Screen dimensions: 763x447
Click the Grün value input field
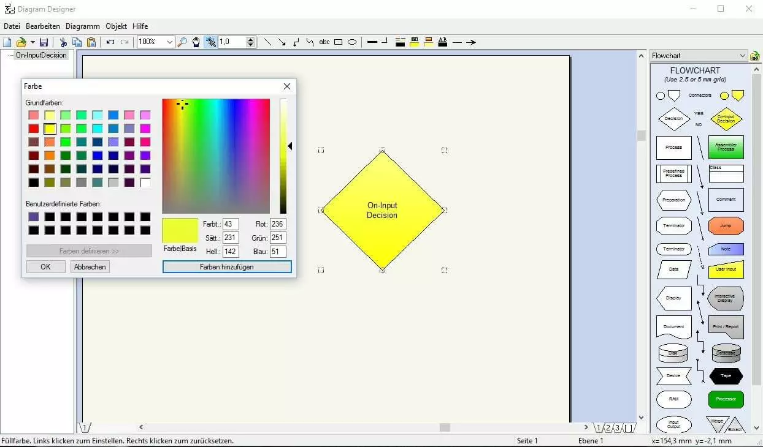tap(278, 238)
